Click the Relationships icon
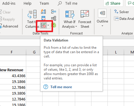 54,18
